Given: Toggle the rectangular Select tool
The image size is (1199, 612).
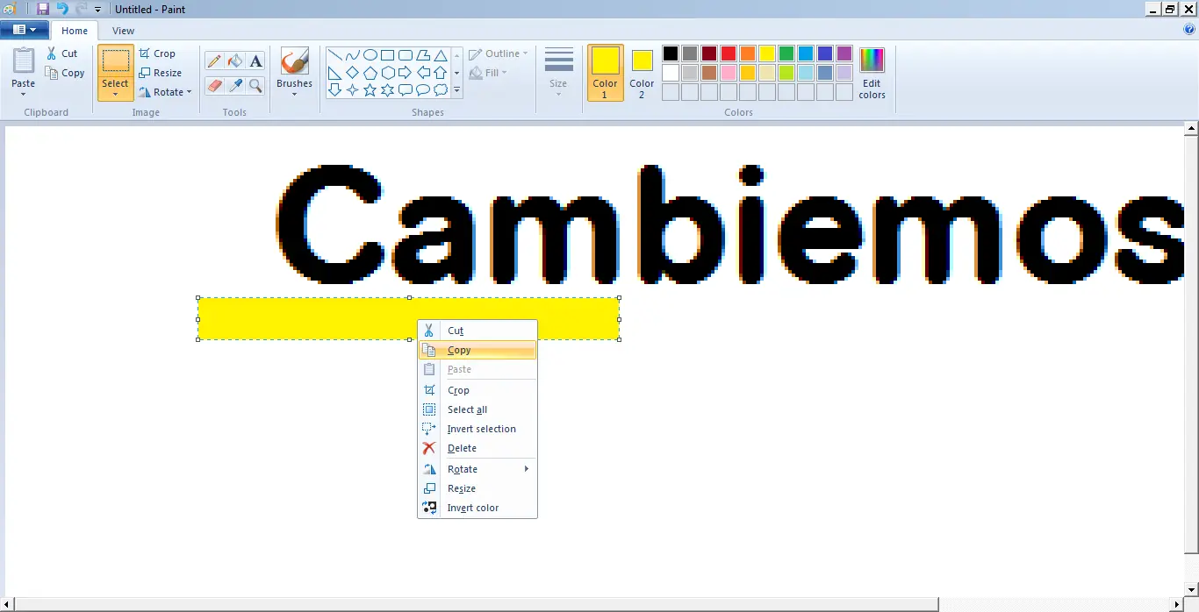Looking at the screenshot, I should 115,60.
